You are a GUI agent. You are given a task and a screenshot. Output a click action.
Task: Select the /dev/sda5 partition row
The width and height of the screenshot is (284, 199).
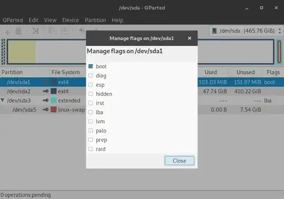coord(142,110)
